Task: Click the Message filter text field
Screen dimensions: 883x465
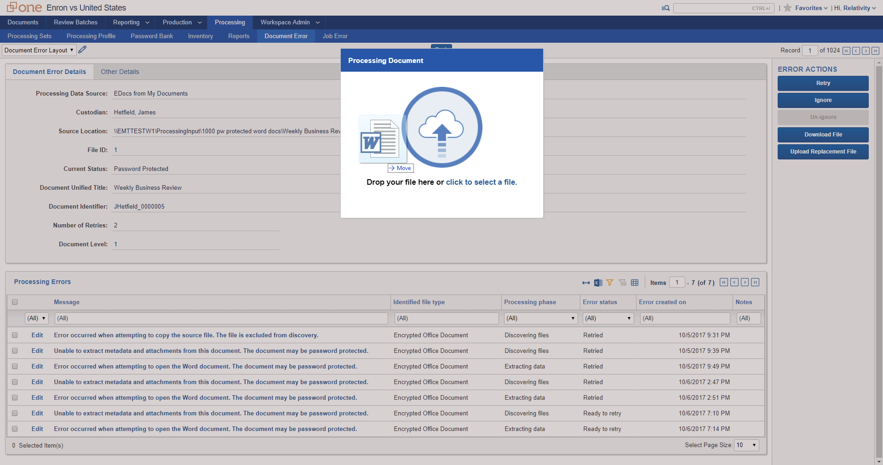Action: click(221, 318)
